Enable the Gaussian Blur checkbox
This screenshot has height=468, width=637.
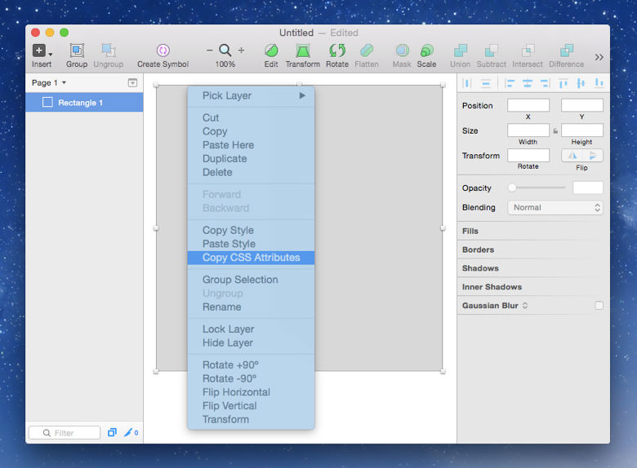click(x=599, y=306)
